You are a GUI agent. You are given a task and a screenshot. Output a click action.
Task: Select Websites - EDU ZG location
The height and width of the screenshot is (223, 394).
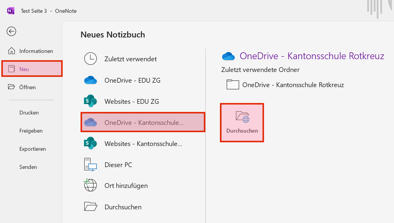click(143, 101)
